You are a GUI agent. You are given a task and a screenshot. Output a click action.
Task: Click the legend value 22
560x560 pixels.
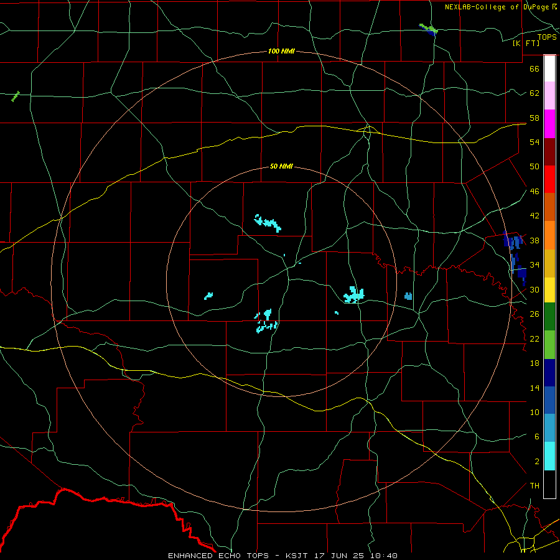click(x=534, y=338)
